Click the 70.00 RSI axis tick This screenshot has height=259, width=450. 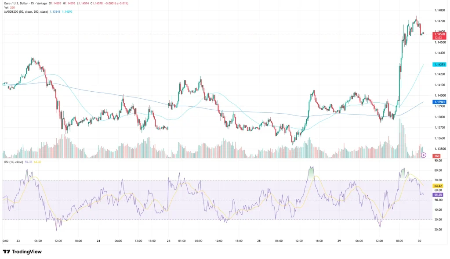coord(438,180)
